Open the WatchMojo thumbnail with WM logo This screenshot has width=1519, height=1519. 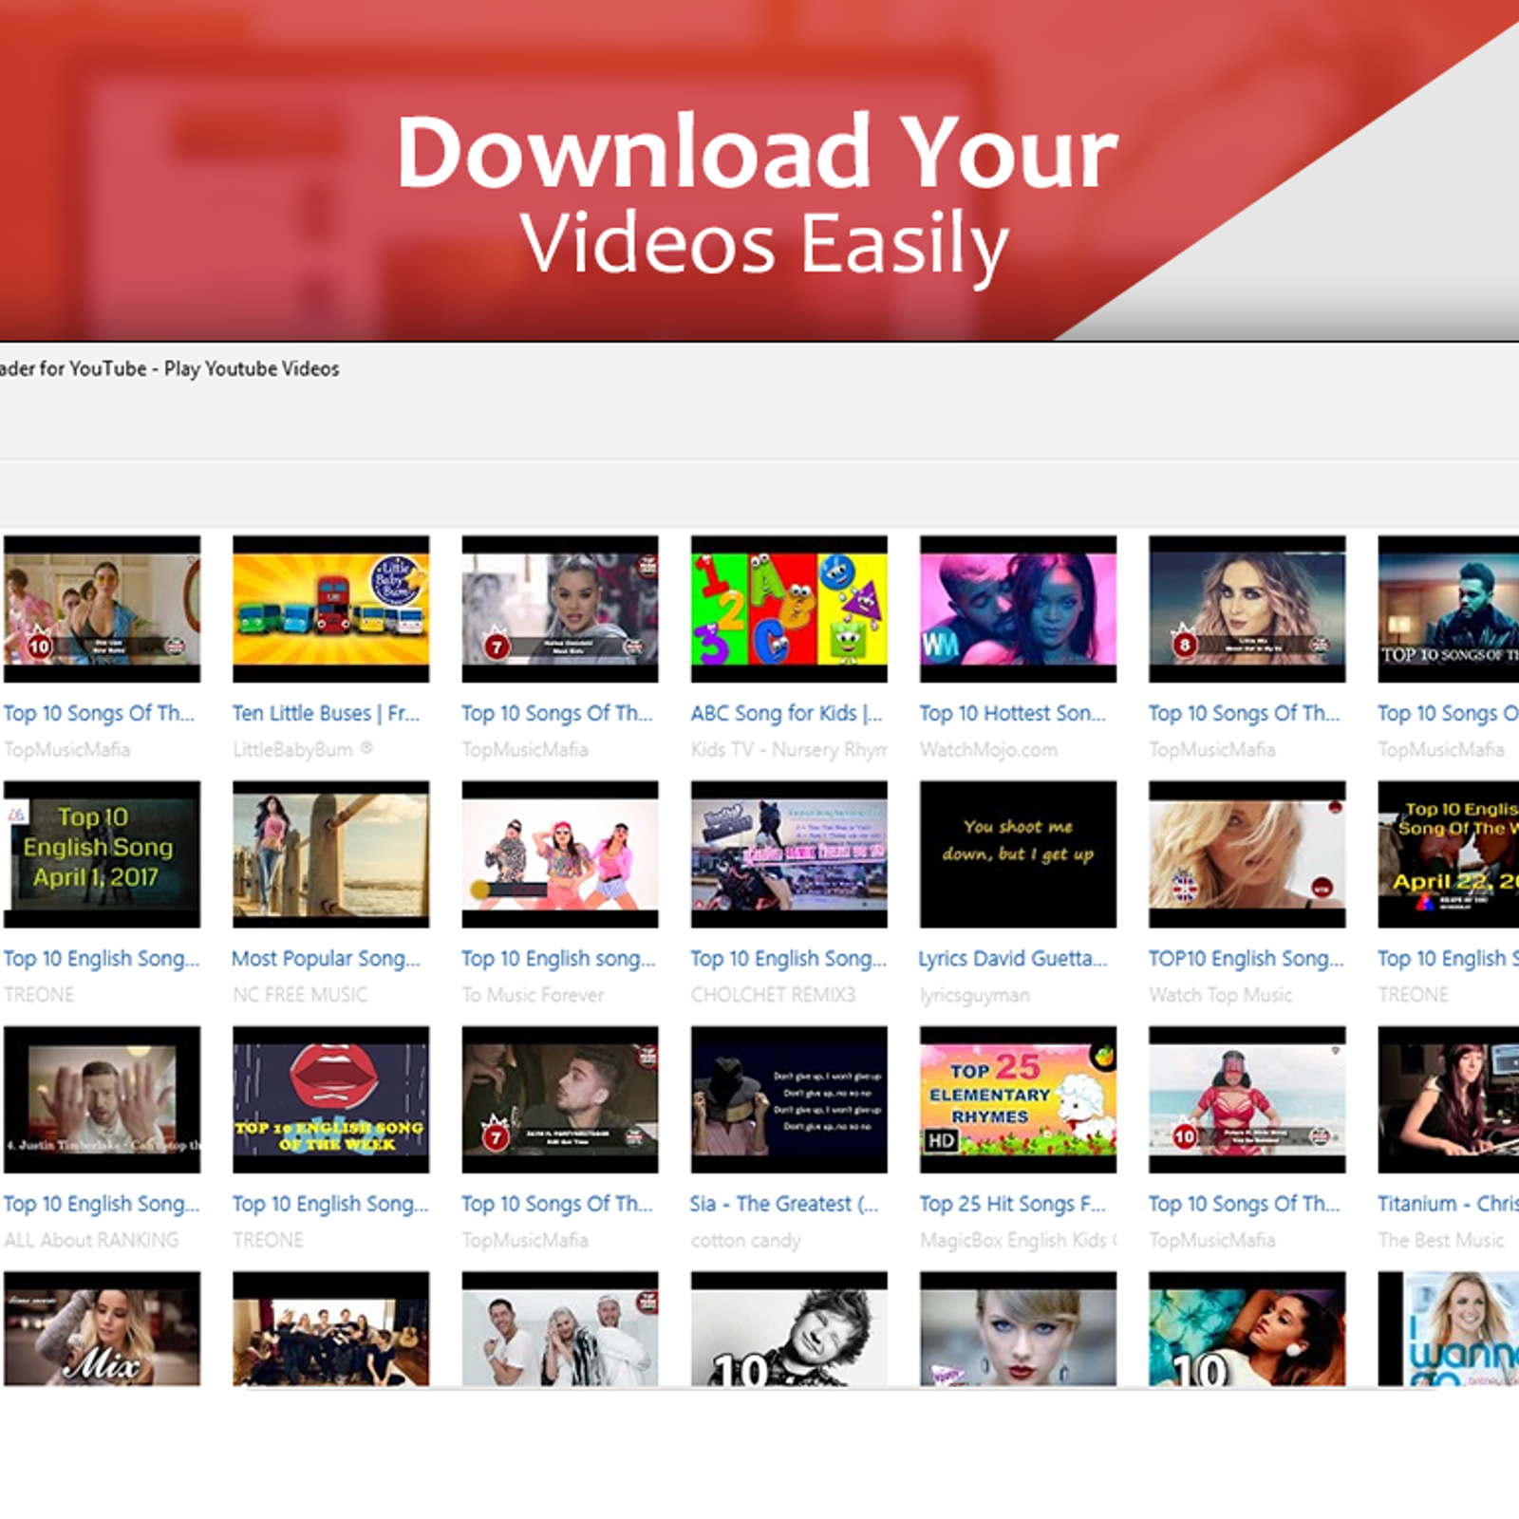coord(1018,609)
